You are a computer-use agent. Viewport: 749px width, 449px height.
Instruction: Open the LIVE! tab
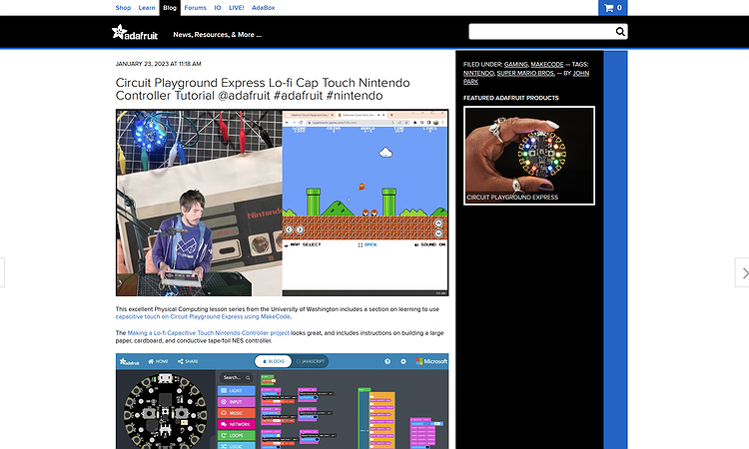236,8
